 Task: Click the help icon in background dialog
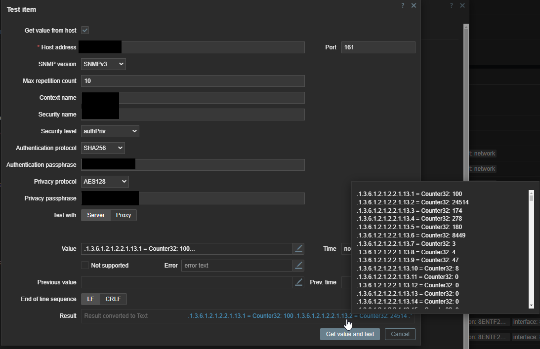coord(451,5)
